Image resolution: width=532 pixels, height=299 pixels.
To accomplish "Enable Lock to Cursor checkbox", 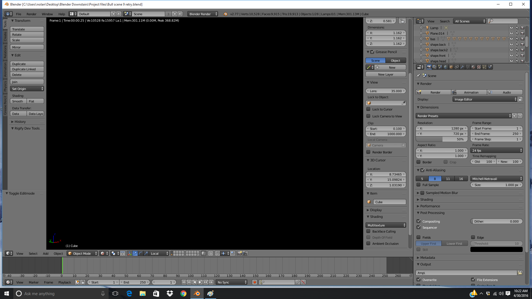I will tap(368, 109).
